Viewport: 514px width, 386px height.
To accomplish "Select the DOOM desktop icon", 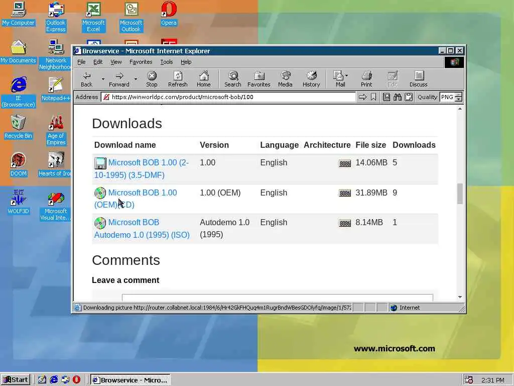I will [x=18, y=165].
